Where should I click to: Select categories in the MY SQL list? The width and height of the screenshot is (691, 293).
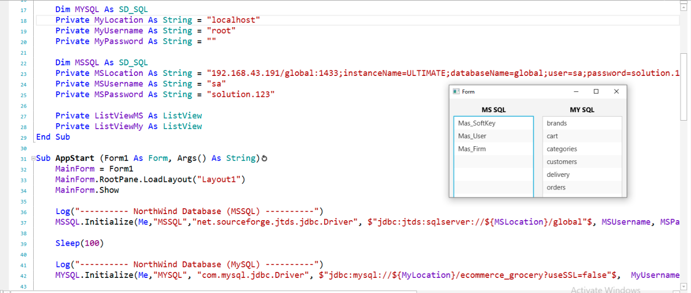[582, 149]
